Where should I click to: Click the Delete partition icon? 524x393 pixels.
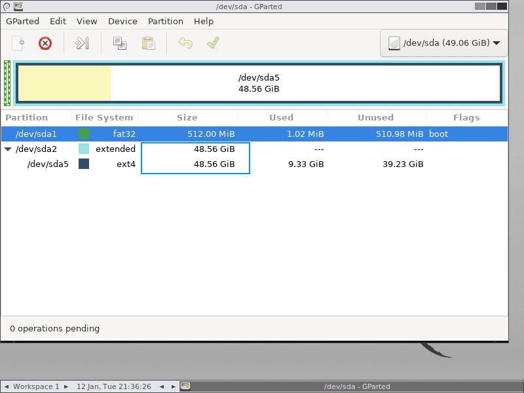(x=45, y=43)
